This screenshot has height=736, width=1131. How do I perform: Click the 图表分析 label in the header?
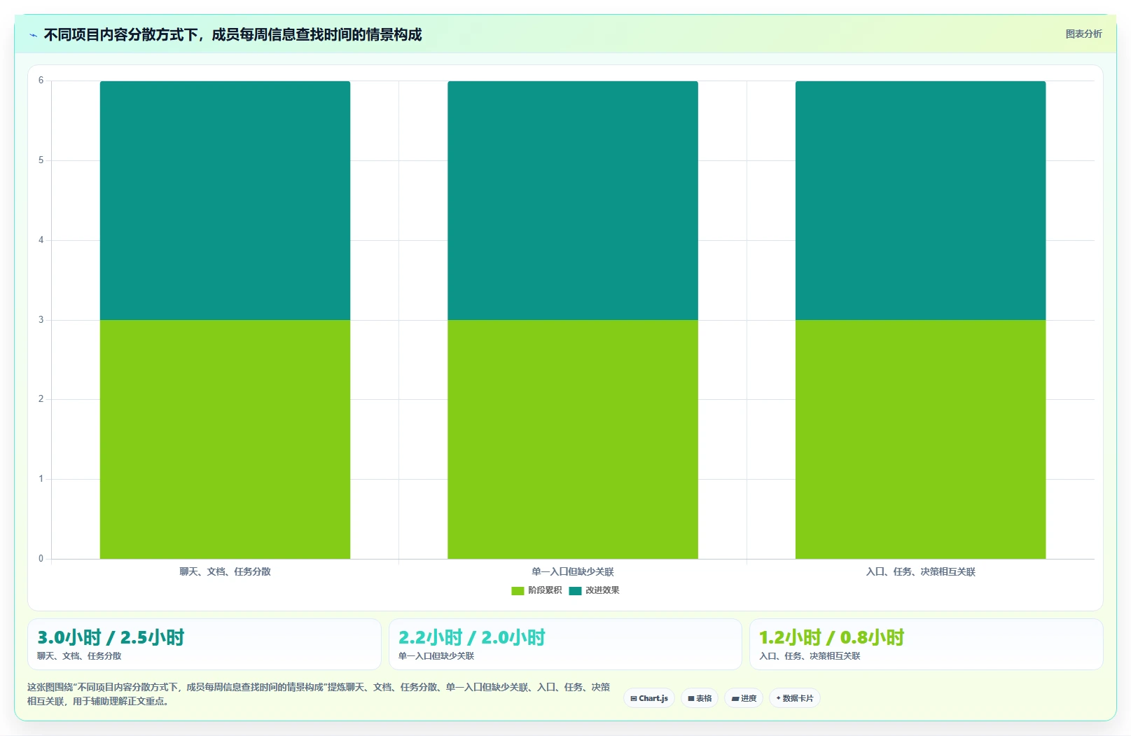point(1083,34)
